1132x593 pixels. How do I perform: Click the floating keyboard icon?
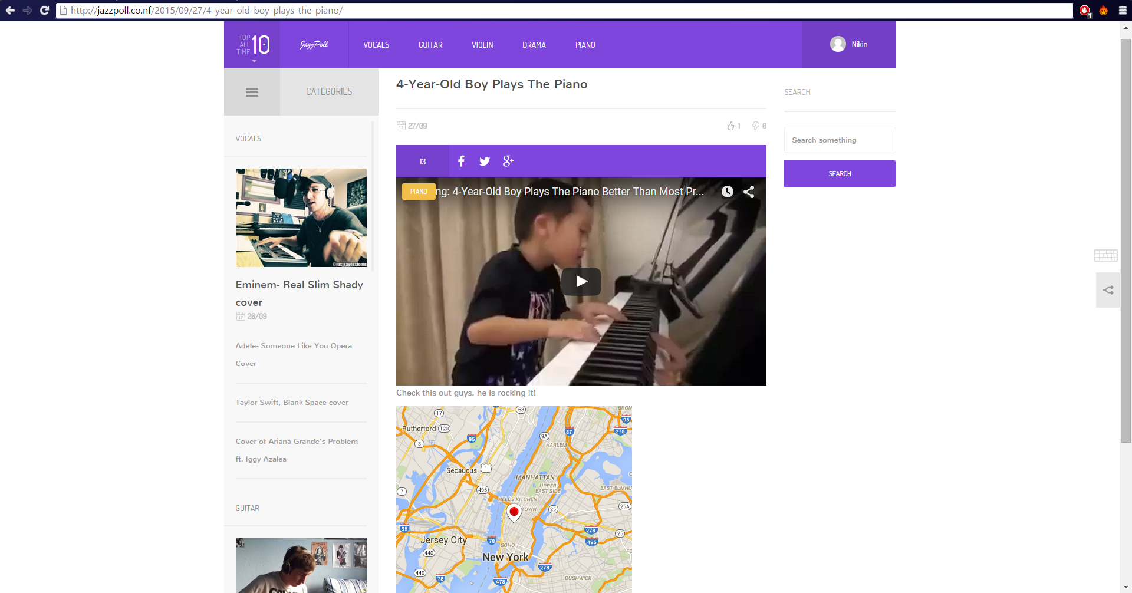pos(1106,255)
